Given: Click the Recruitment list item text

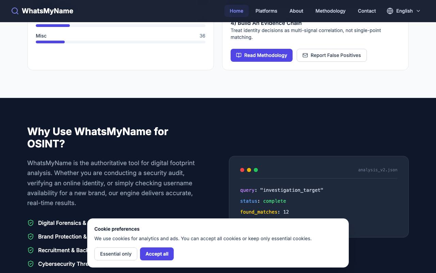Looking at the screenshot, I should pos(63,250).
